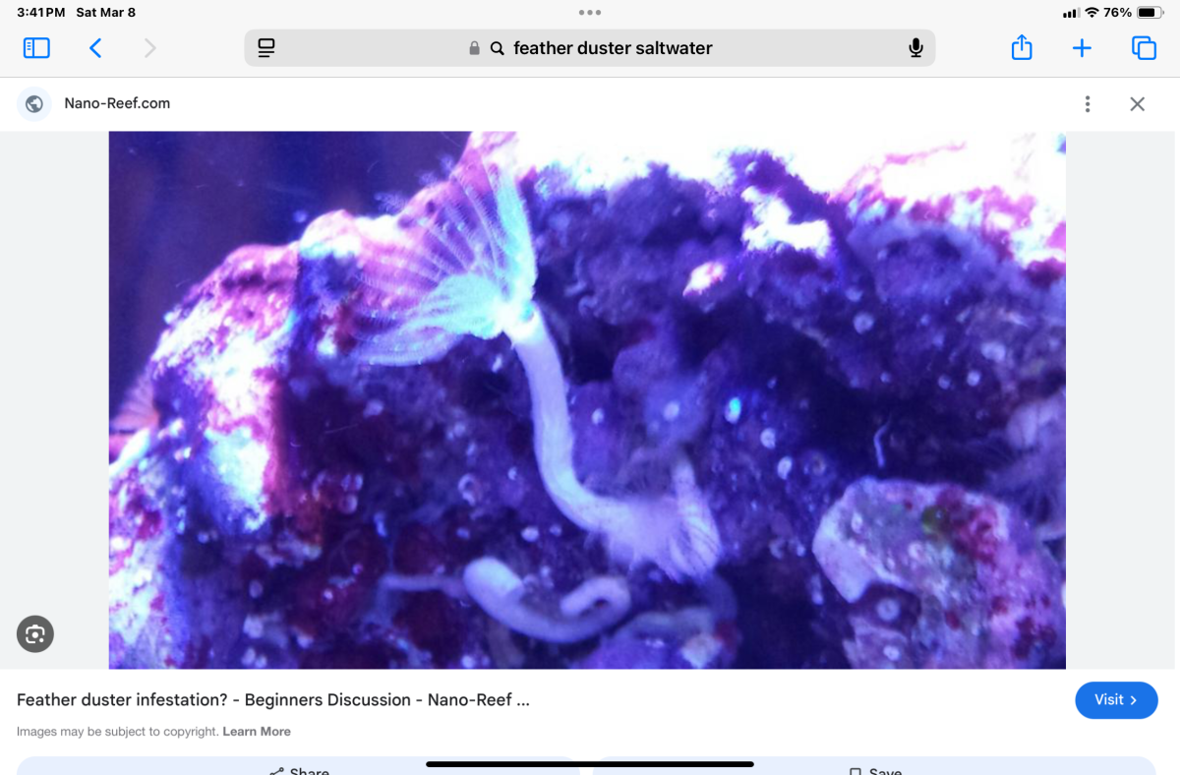This screenshot has height=775, width=1180.
Task: Close the image preview panel
Action: pos(1138,104)
